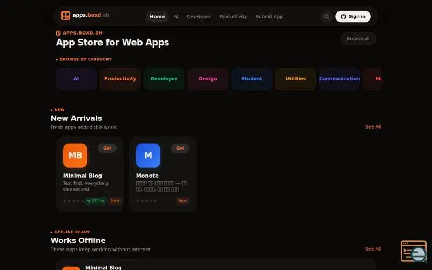
Task: Click the star rating on Minimal Blog
Action: click(x=73, y=201)
